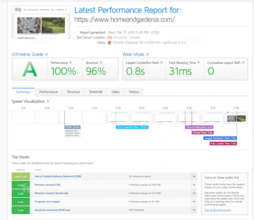Click the Chrome browser icon
The width and height of the screenshot is (254, 220).
[110, 43]
